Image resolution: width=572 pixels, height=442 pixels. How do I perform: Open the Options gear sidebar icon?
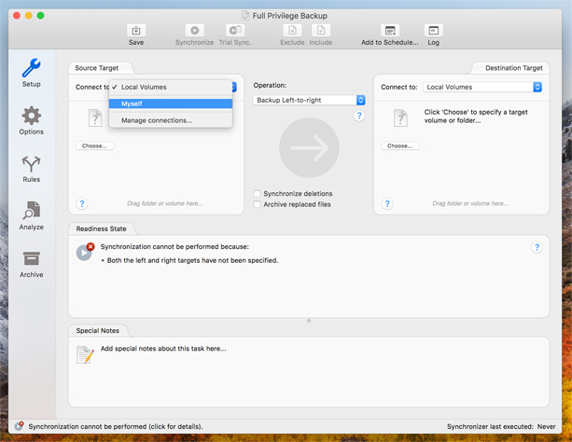pyautogui.click(x=32, y=116)
